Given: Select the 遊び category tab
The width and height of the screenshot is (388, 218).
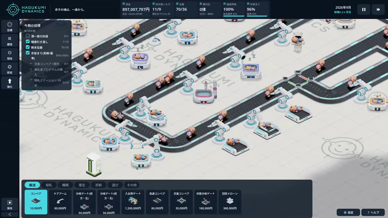Looking at the screenshot, I should [115, 185].
